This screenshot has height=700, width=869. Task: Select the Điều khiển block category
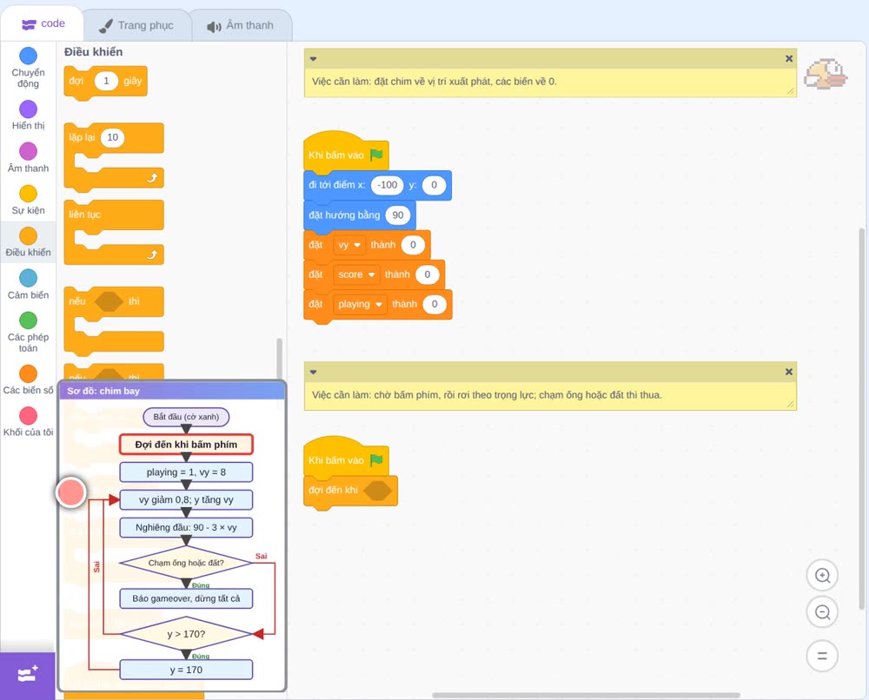28,242
